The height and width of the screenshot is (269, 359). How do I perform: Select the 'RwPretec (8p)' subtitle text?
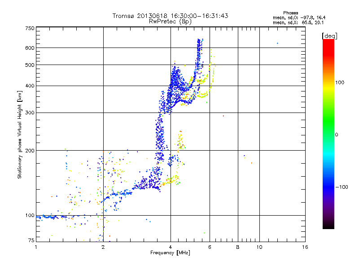tap(170, 22)
